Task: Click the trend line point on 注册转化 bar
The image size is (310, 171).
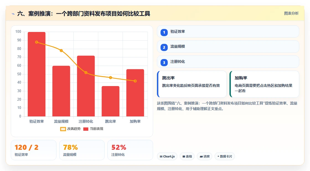Action: pos(86,73)
